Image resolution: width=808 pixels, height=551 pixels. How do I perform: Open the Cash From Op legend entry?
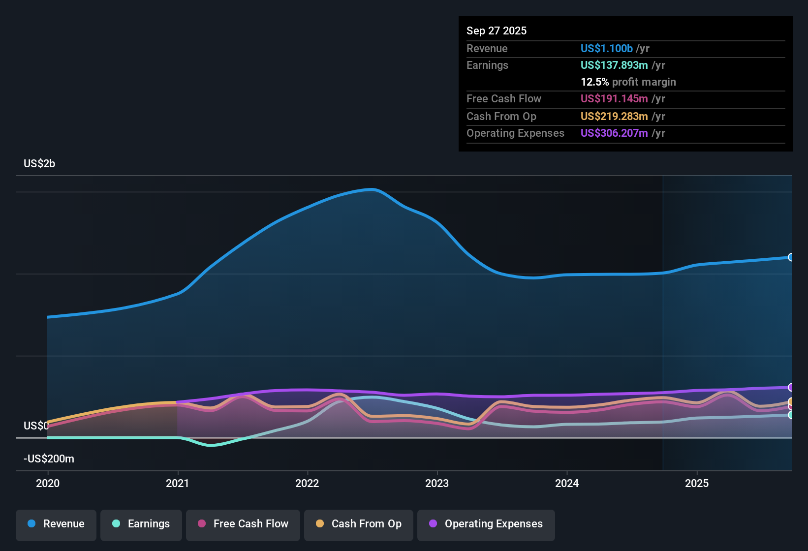[358, 524]
